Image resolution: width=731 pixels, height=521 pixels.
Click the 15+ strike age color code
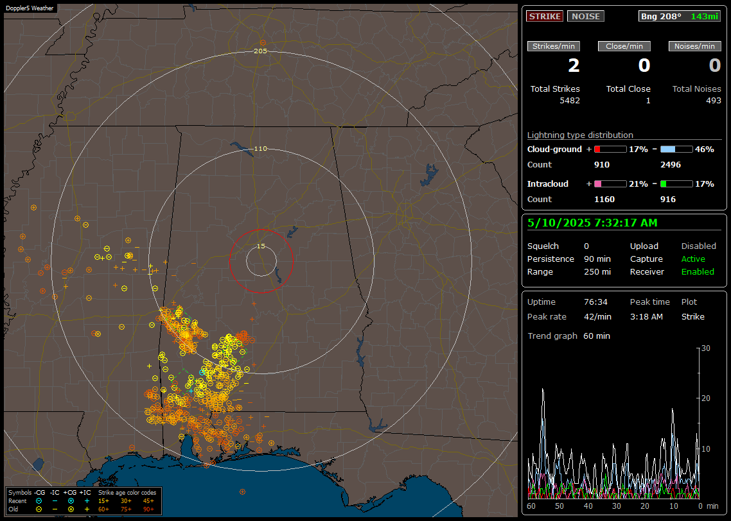pyautogui.click(x=103, y=501)
